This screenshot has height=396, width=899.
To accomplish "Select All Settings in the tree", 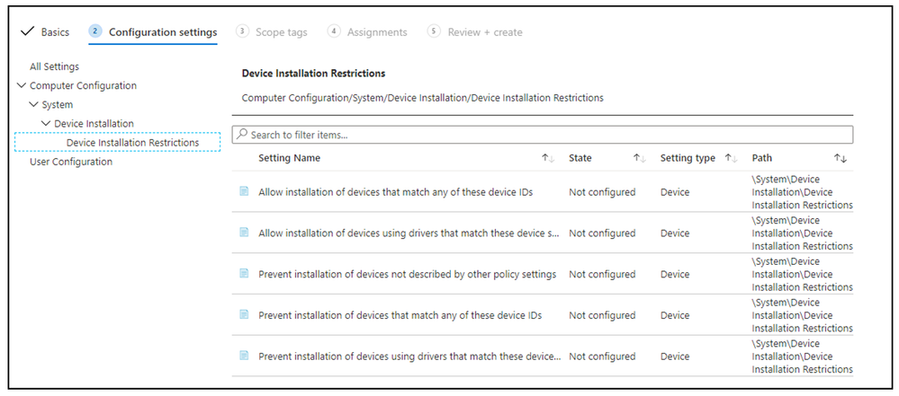I will pyautogui.click(x=54, y=66).
